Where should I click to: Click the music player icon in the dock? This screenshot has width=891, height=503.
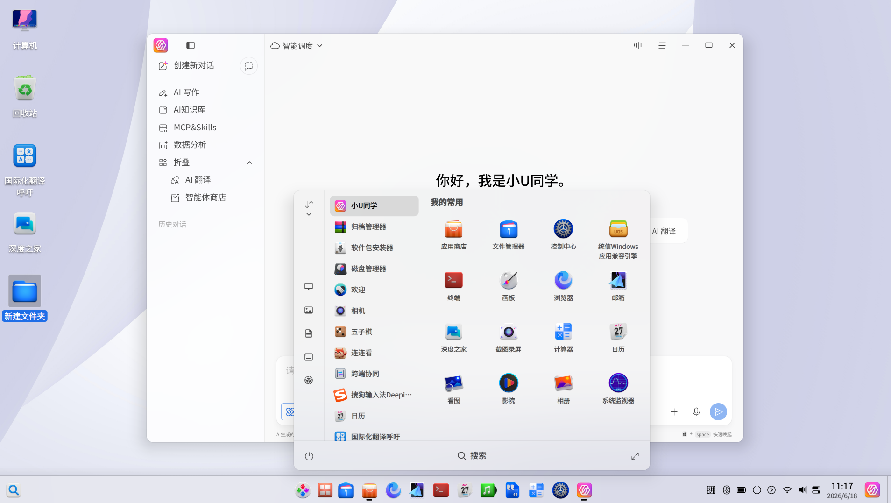[x=488, y=490]
